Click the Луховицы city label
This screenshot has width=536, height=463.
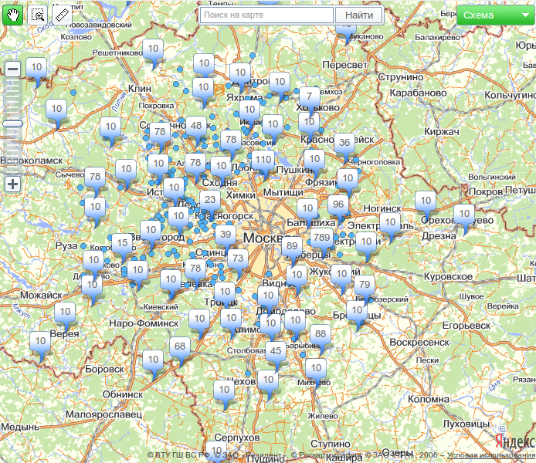pyautogui.click(x=466, y=424)
